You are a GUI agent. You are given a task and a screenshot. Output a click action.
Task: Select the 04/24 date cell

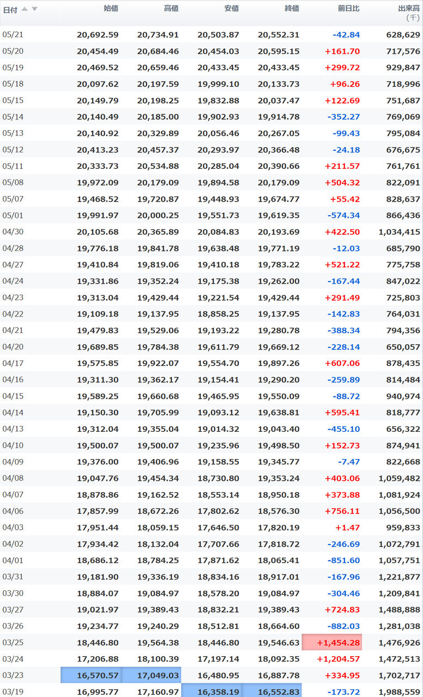click(13, 280)
